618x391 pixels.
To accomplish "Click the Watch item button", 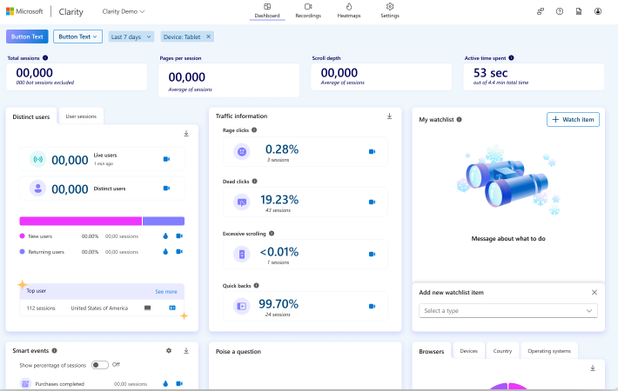I will [573, 119].
